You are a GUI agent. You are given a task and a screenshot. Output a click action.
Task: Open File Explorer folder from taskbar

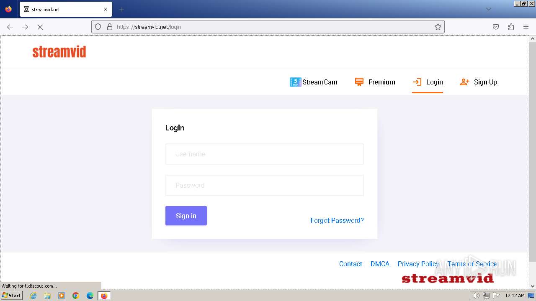47,296
